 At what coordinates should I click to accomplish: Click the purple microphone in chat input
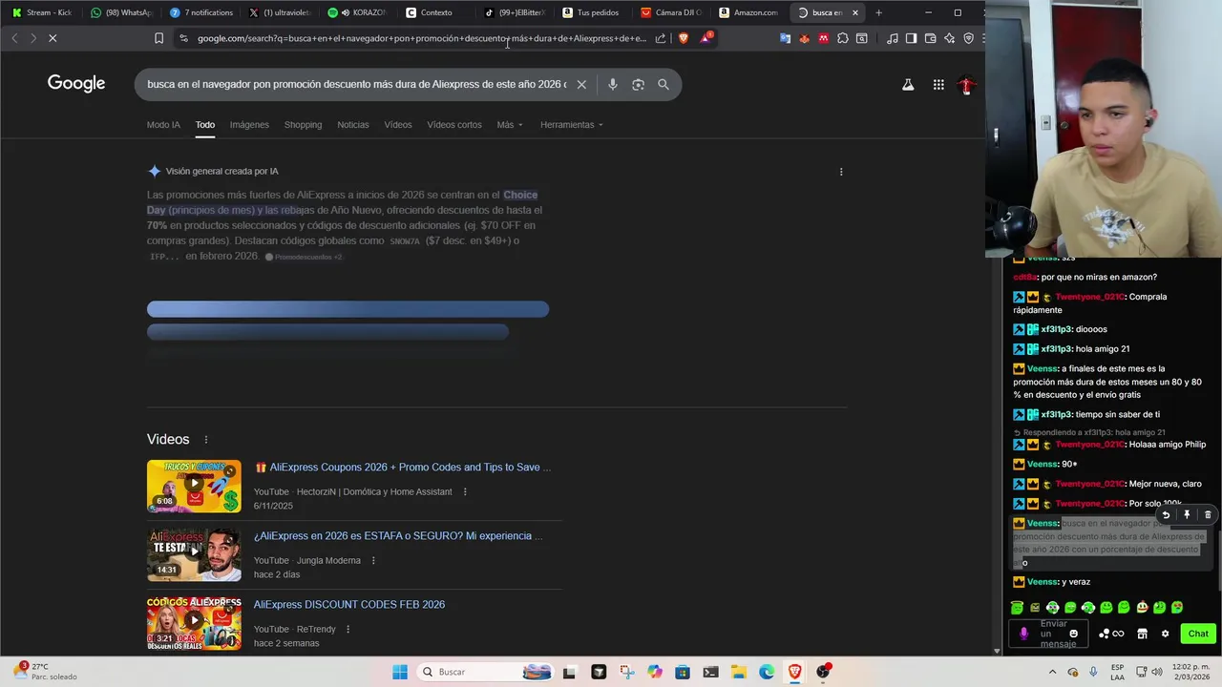click(1023, 634)
